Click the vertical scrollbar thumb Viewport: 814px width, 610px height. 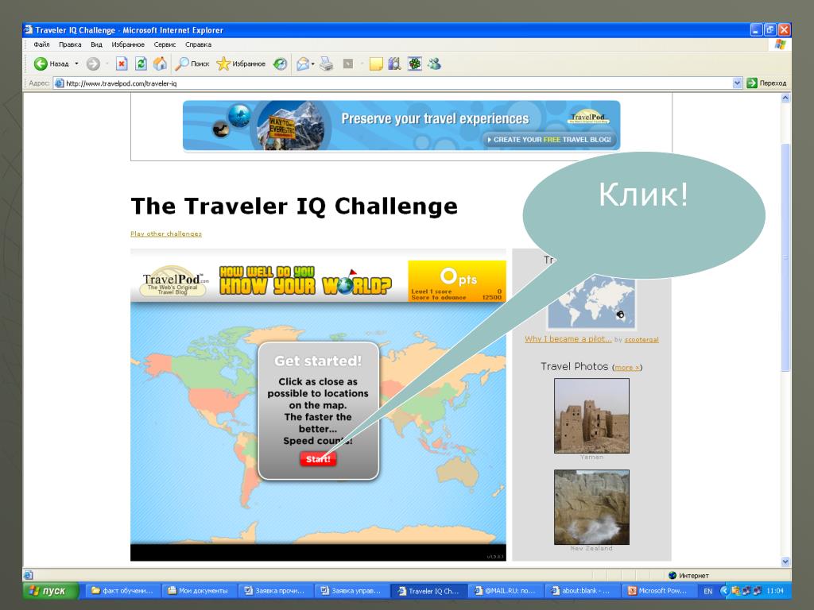tap(785, 258)
